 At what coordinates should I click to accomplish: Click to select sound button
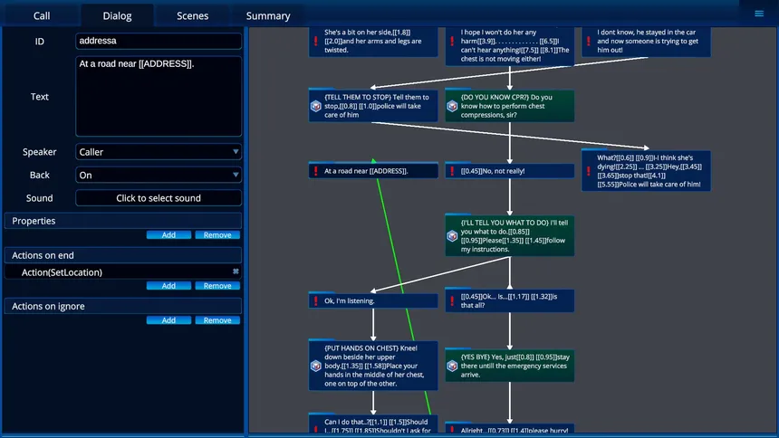pyautogui.click(x=159, y=198)
